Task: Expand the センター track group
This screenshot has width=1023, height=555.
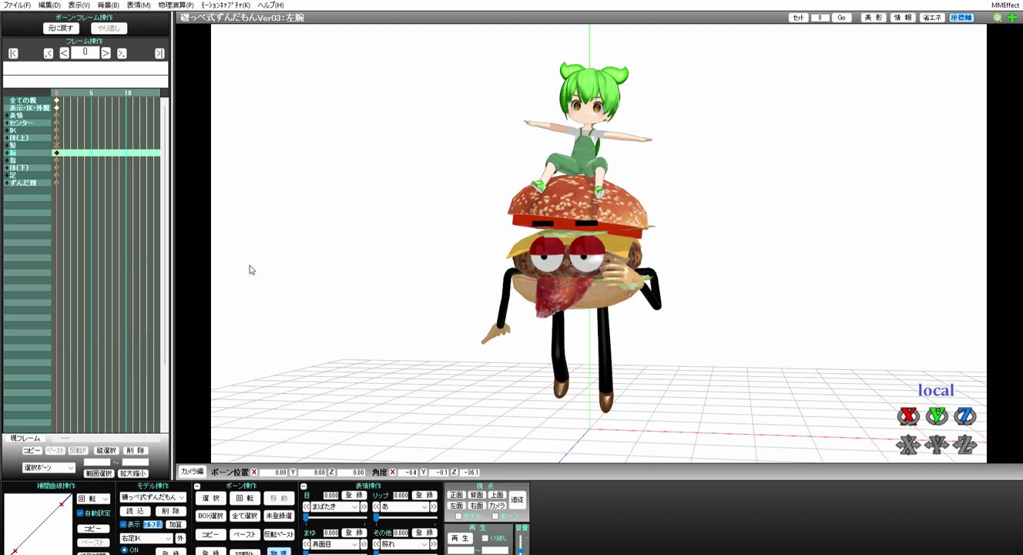Action: [7, 123]
